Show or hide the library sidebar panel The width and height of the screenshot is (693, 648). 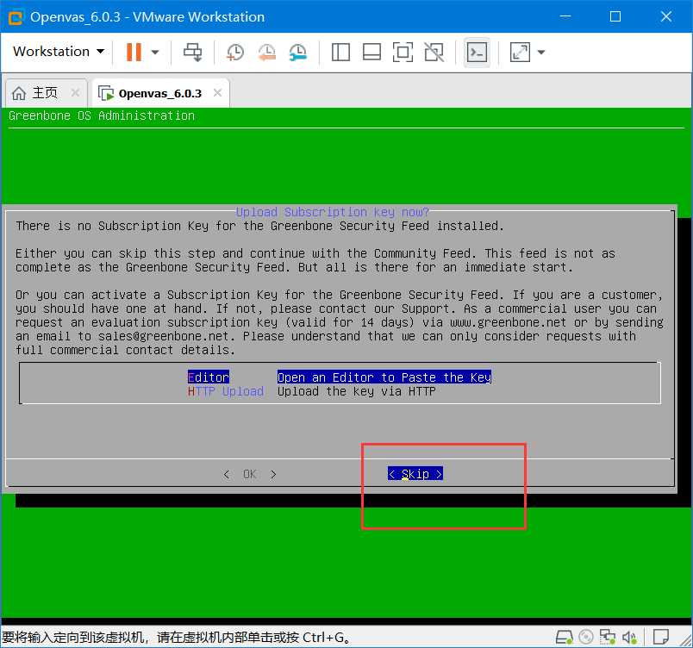pos(340,52)
